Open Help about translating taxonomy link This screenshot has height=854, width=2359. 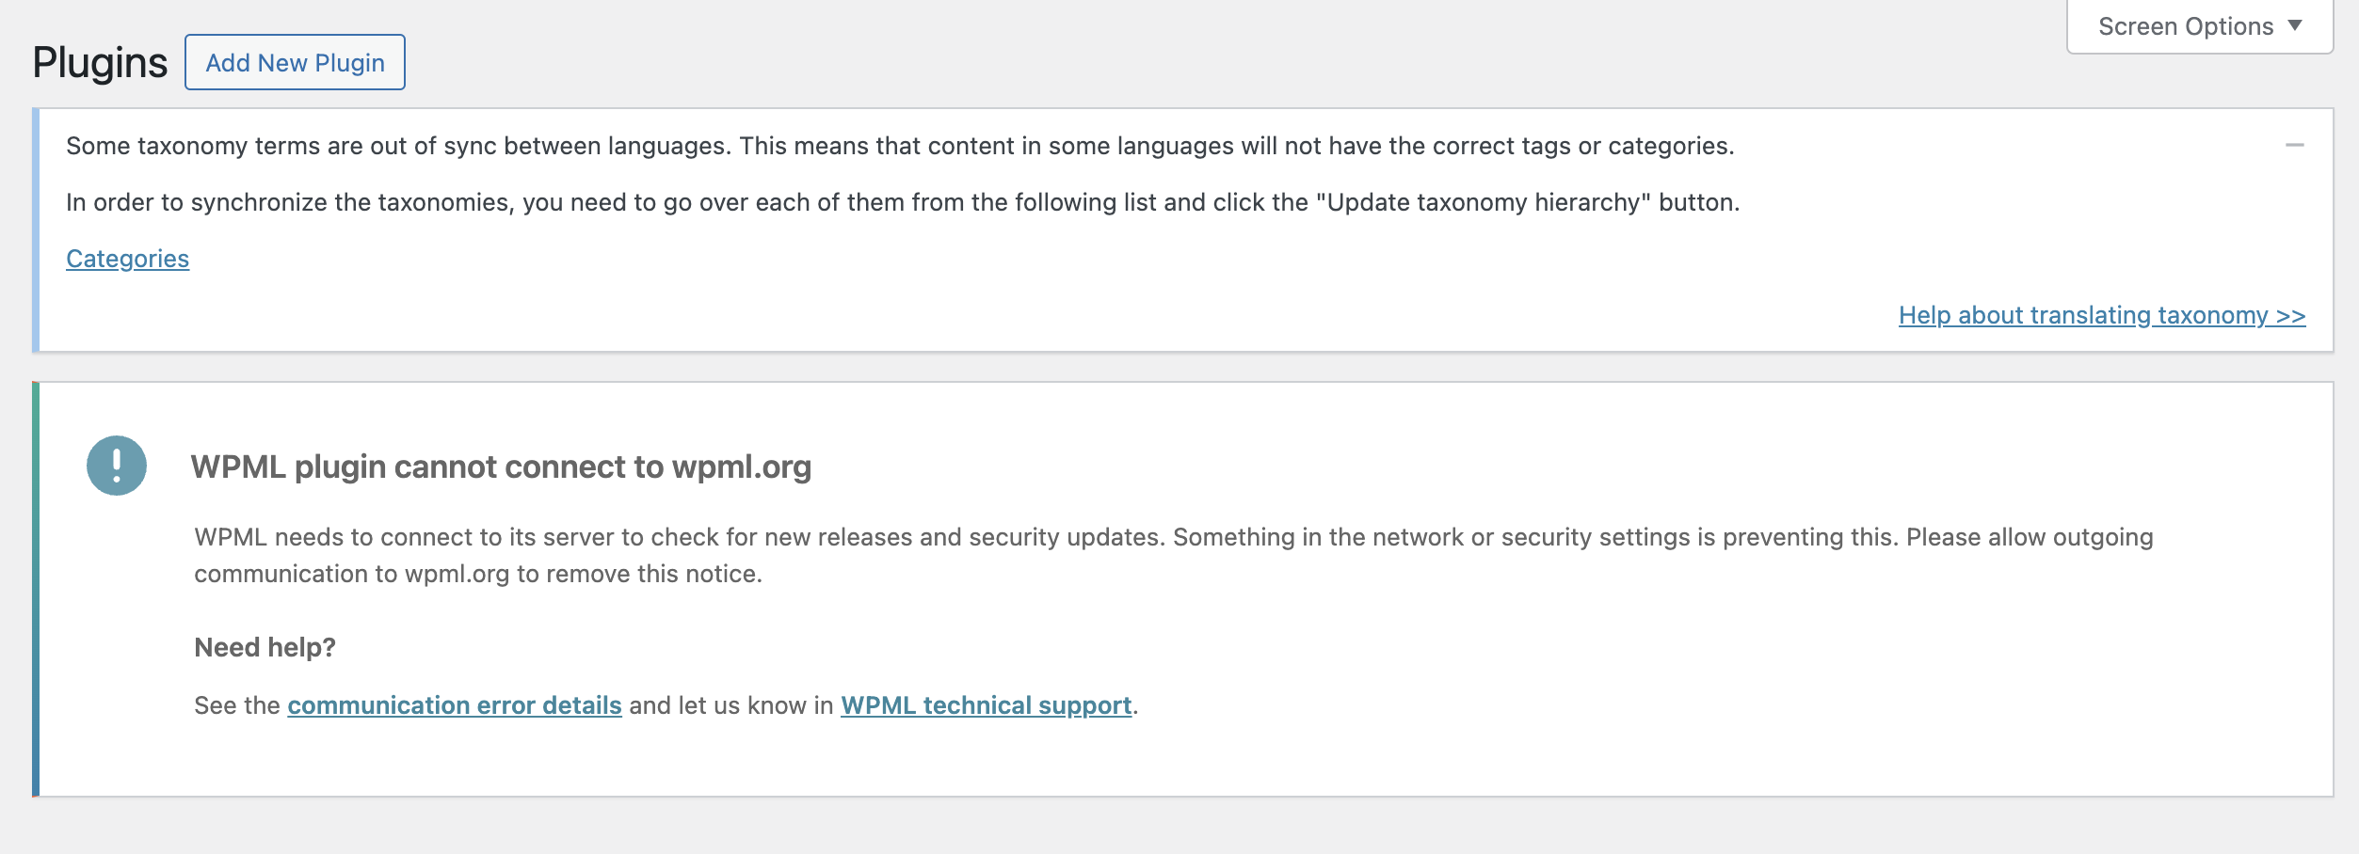coord(2101,315)
